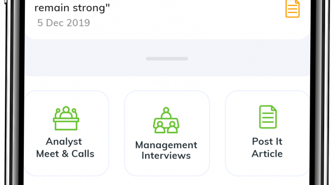Open the Analyst Meet & Calls card
This screenshot has width=334, height=185.
[66, 133]
